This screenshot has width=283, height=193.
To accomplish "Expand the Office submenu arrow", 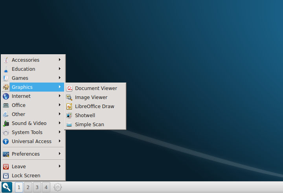I will pyautogui.click(x=60, y=105).
